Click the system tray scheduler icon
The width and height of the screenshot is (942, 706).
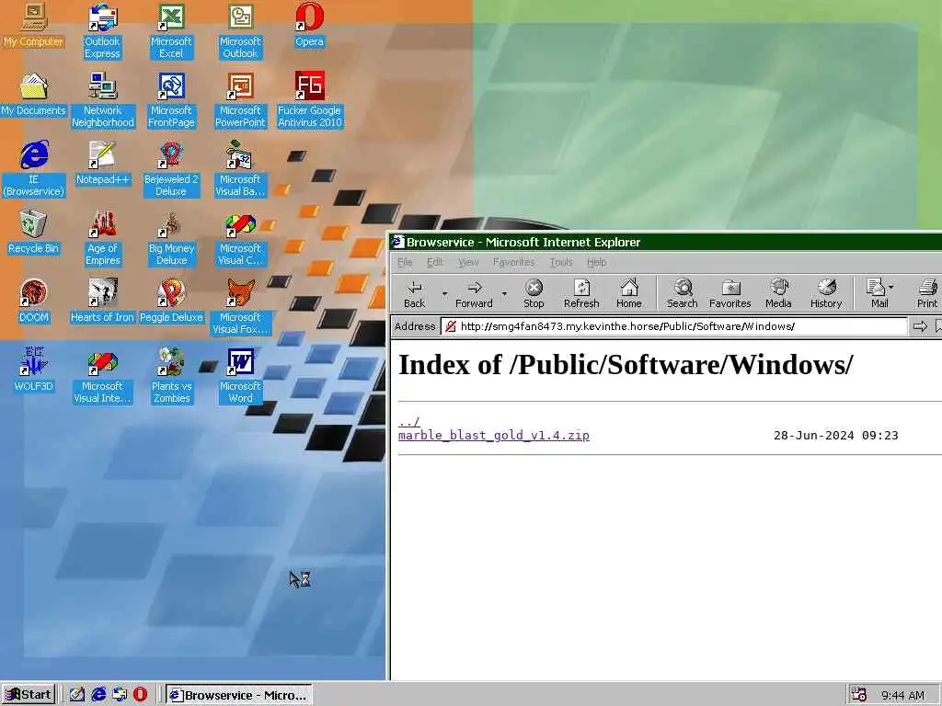(x=858, y=695)
